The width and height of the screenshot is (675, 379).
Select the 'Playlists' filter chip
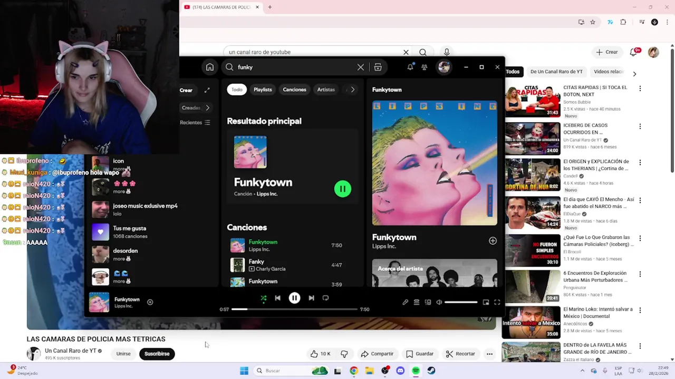click(x=263, y=89)
